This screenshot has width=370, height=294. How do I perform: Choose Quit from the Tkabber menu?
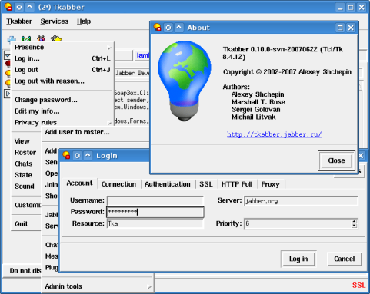tap(26, 224)
